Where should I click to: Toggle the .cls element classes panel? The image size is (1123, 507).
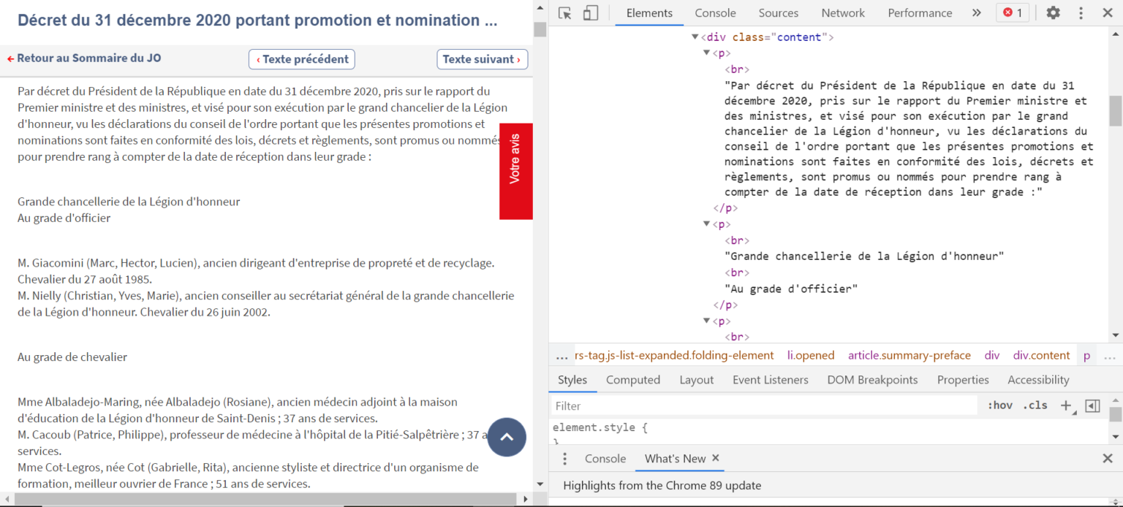(1035, 405)
